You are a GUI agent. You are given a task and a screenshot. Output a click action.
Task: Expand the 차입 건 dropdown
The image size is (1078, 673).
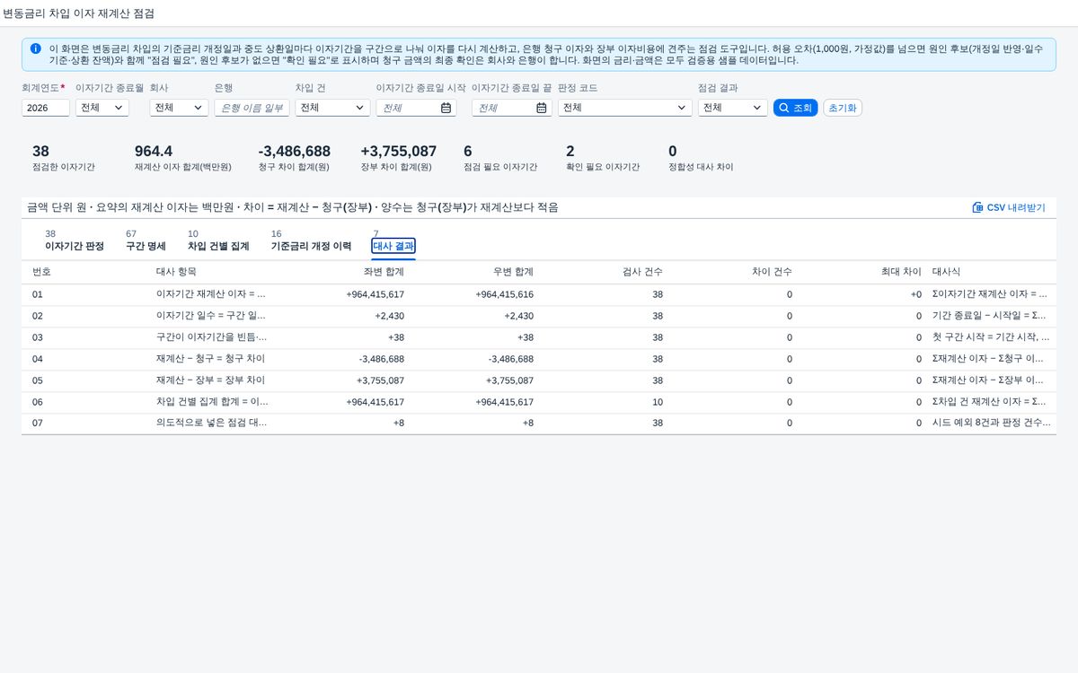click(332, 108)
